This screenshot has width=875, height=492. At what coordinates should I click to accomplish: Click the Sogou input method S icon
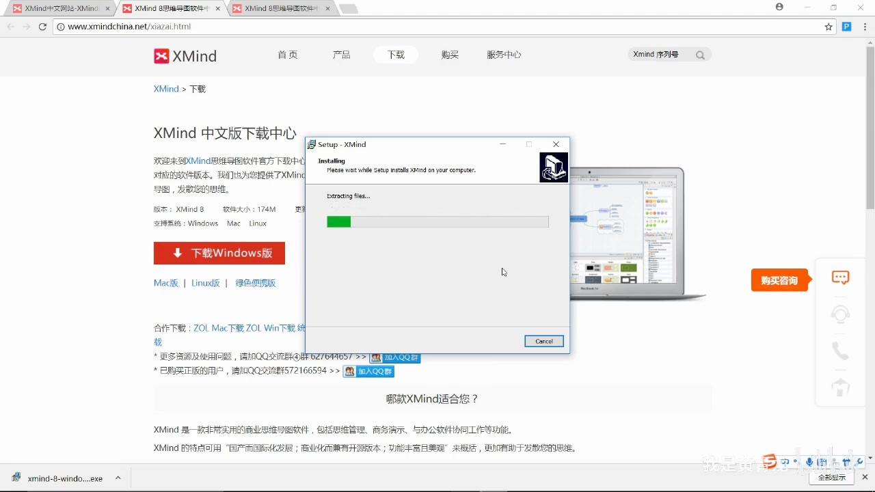click(770, 462)
